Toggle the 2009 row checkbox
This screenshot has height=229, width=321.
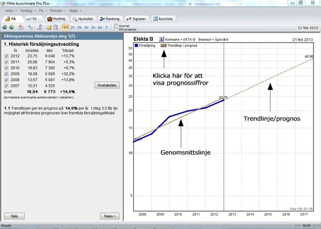tap(6, 74)
